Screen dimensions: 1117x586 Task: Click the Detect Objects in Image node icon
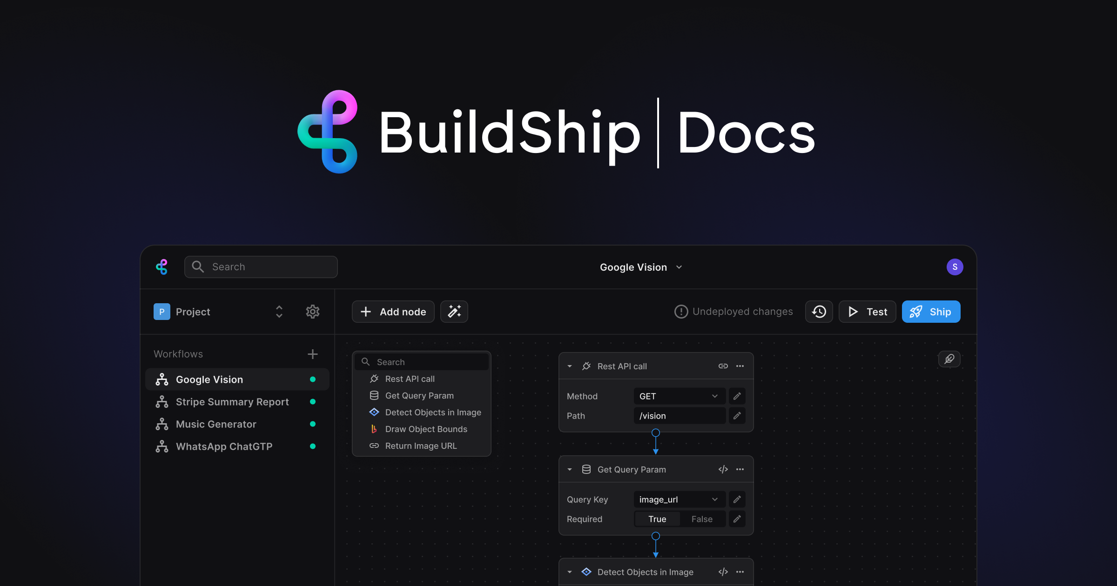[x=374, y=412]
